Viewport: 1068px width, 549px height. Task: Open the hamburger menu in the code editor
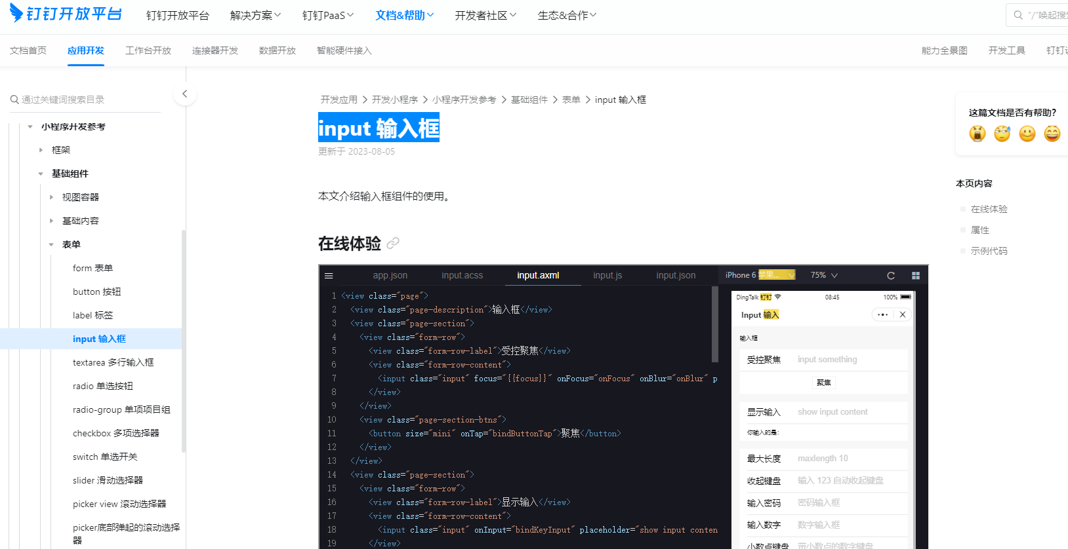tap(329, 276)
